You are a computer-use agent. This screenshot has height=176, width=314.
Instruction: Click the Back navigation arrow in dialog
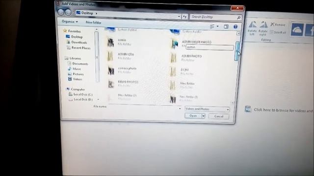[61, 12]
